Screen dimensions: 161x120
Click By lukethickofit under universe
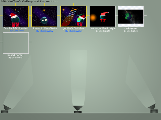131,31
